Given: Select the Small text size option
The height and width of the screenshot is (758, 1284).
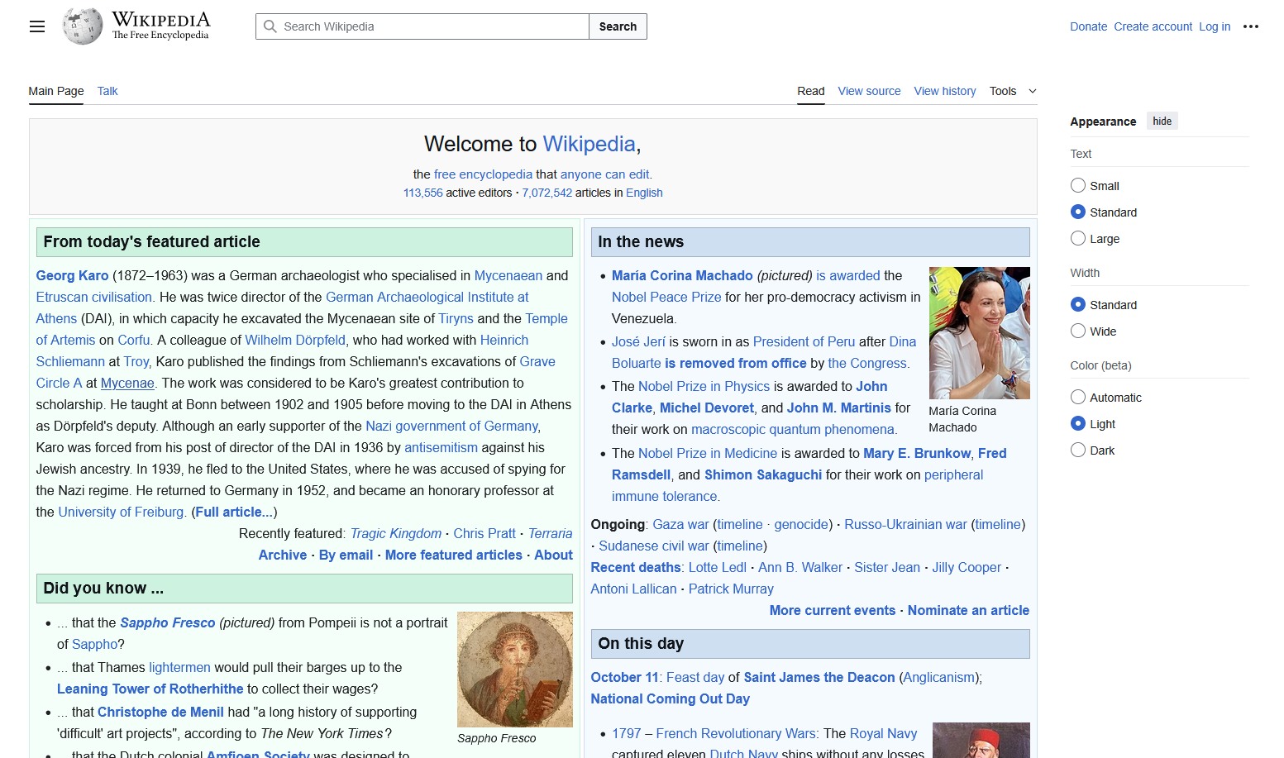Looking at the screenshot, I should point(1078,186).
